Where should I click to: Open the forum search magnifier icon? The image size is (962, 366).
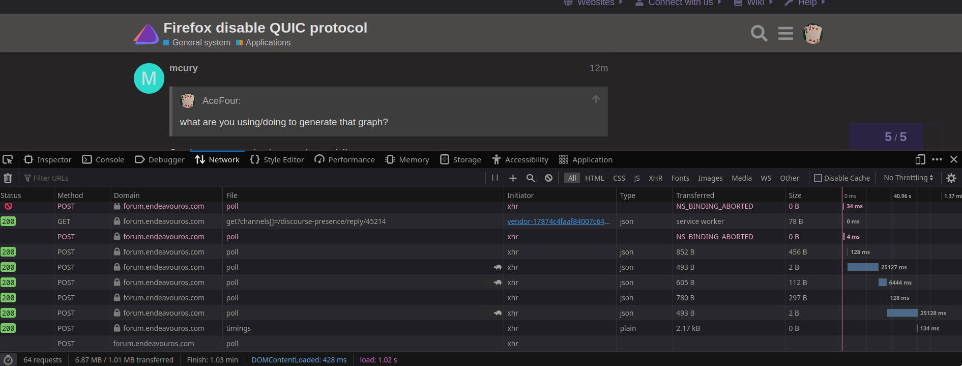click(x=759, y=34)
